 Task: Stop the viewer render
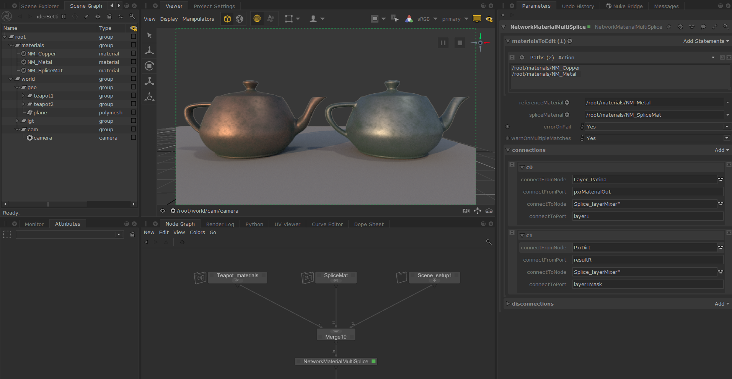coord(460,43)
